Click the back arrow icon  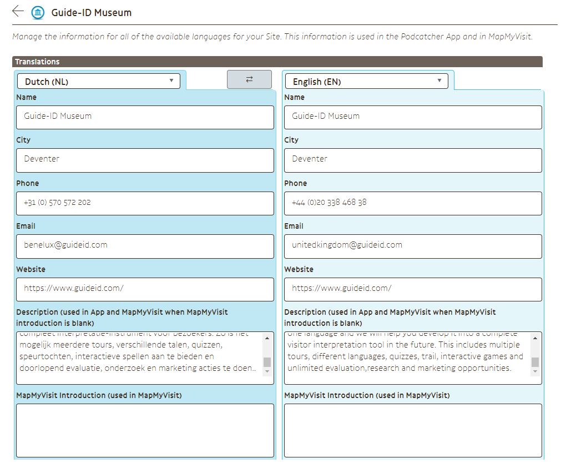click(x=18, y=12)
